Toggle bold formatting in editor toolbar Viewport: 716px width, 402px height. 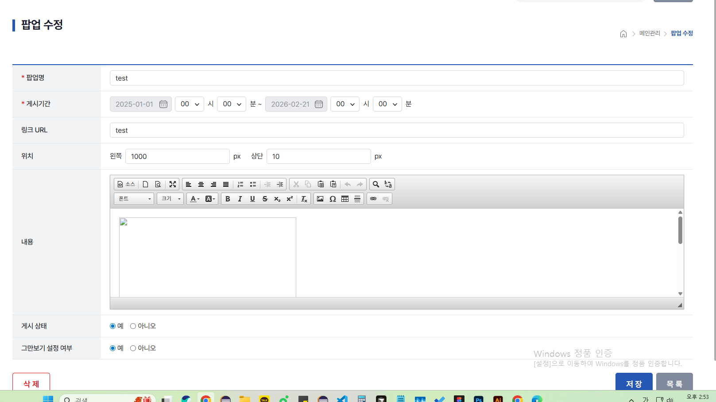point(228,199)
